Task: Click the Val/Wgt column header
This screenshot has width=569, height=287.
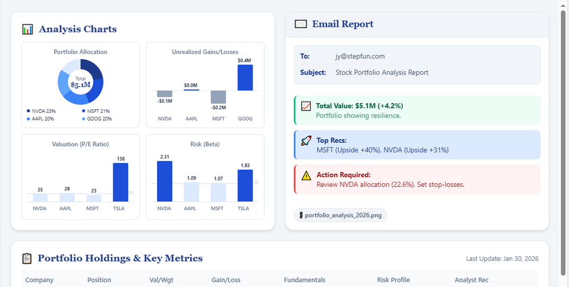Action: tap(162, 280)
